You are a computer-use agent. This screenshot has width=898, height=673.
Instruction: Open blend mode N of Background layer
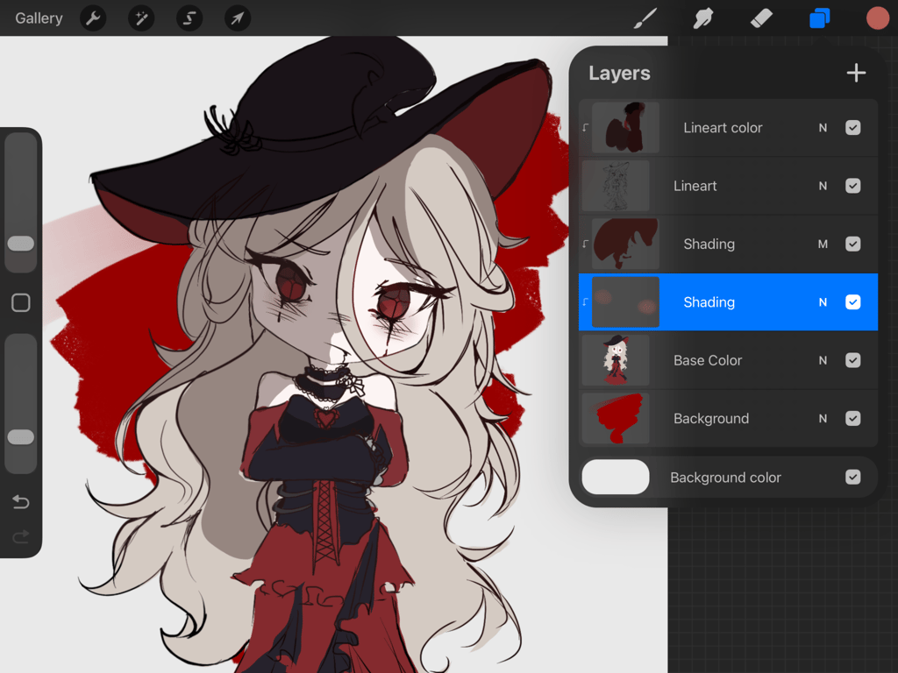(x=823, y=419)
